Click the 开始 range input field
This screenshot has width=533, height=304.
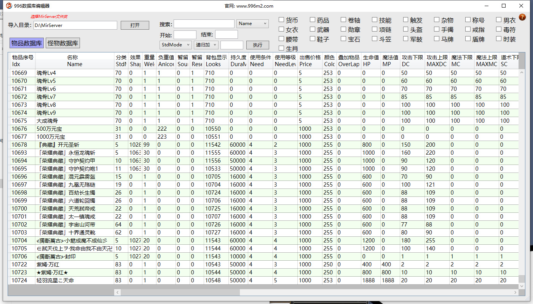click(x=185, y=35)
